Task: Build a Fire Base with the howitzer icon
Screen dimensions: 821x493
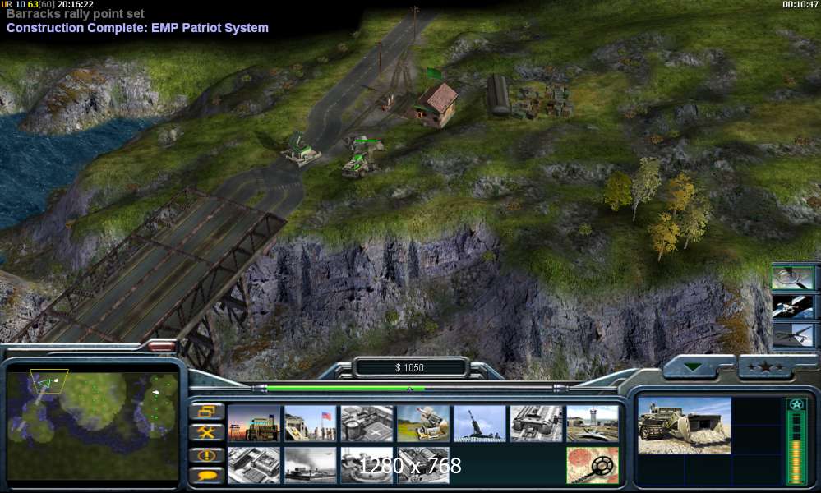Action: pyautogui.click(x=480, y=423)
